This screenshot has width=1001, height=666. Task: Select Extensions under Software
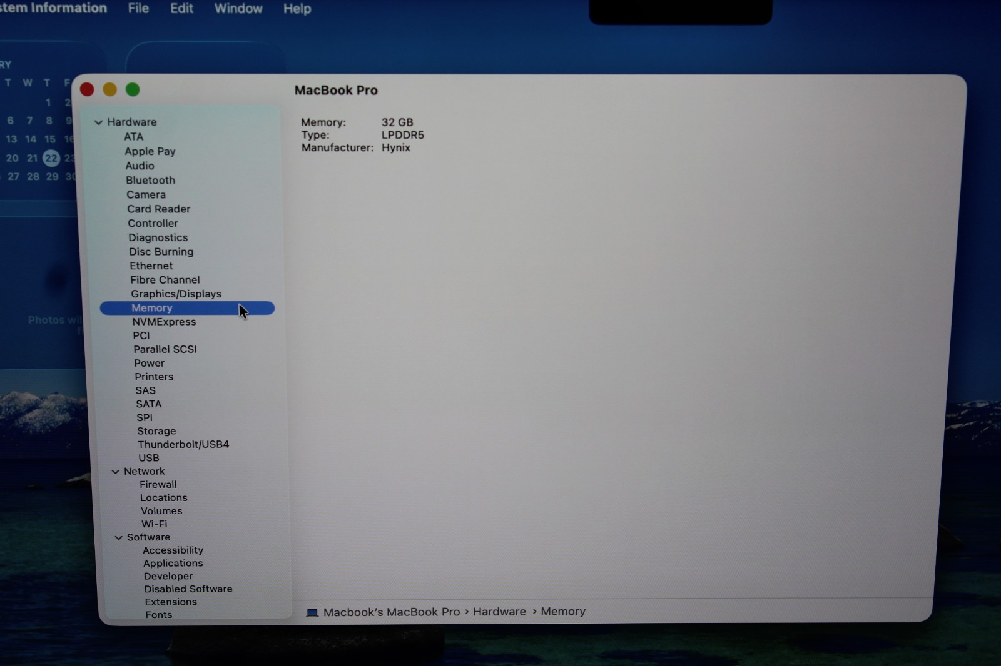tap(170, 602)
